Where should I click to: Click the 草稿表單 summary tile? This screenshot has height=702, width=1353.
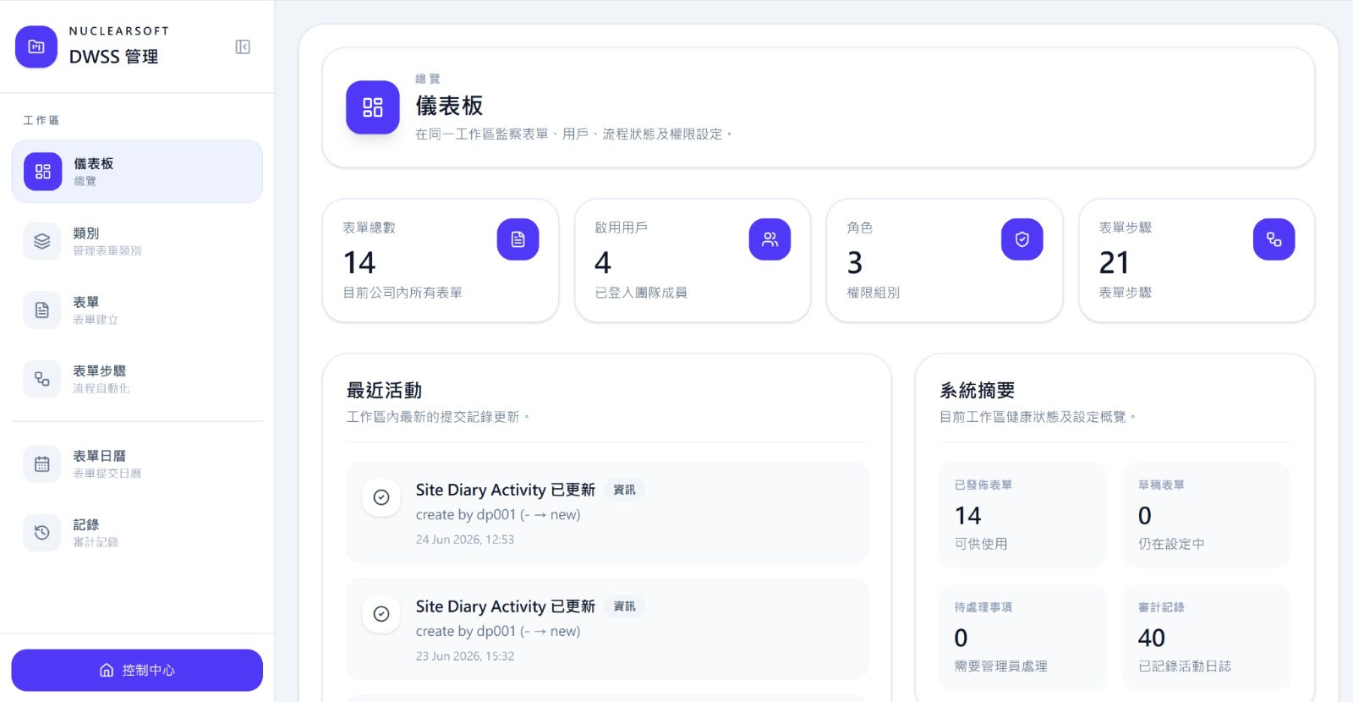1207,515
